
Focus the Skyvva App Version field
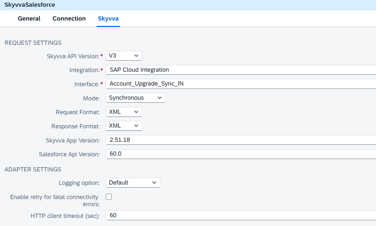pyautogui.click(x=241, y=140)
